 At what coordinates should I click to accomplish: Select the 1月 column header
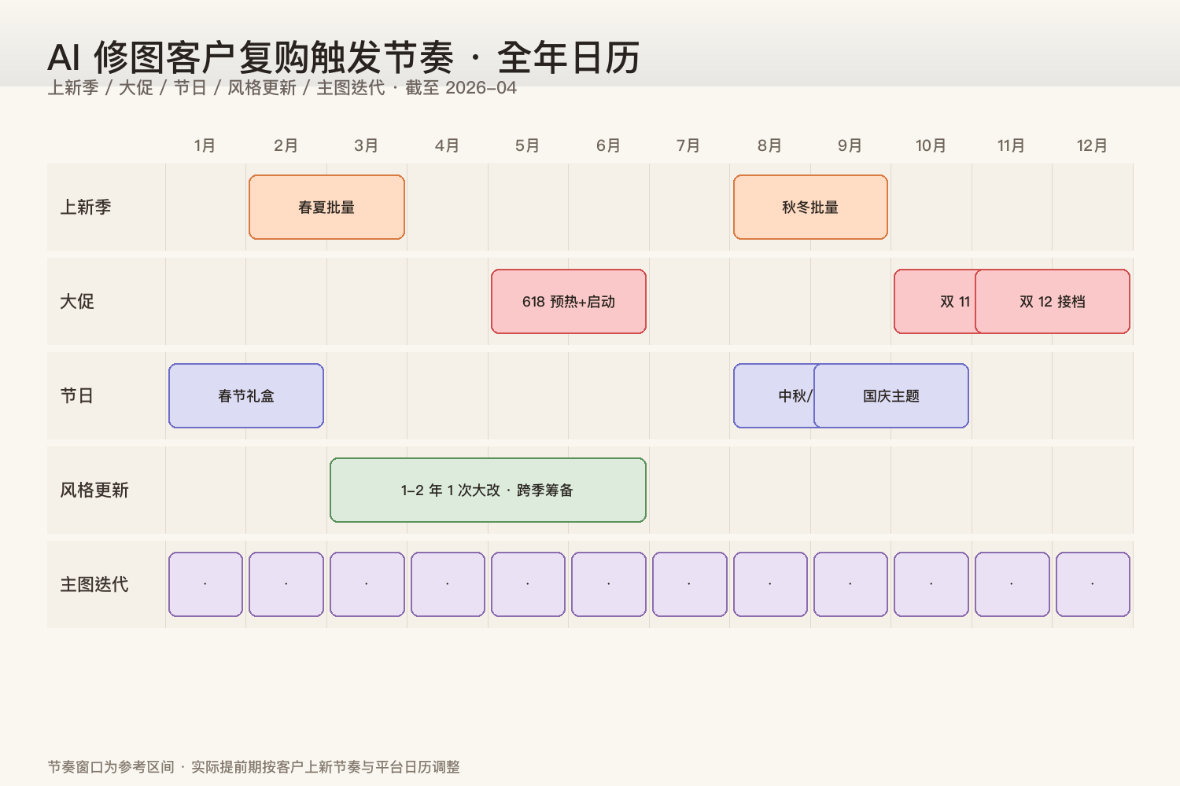204,145
